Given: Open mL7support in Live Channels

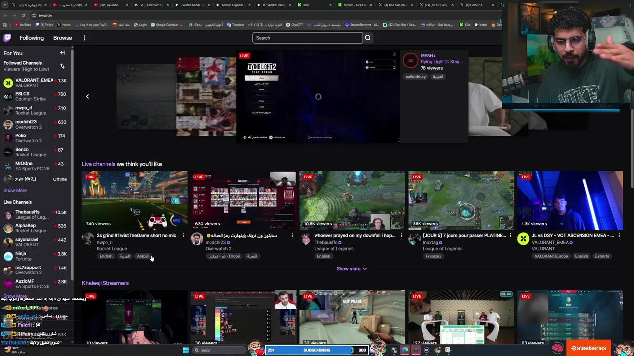Looking at the screenshot, I should (36, 270).
